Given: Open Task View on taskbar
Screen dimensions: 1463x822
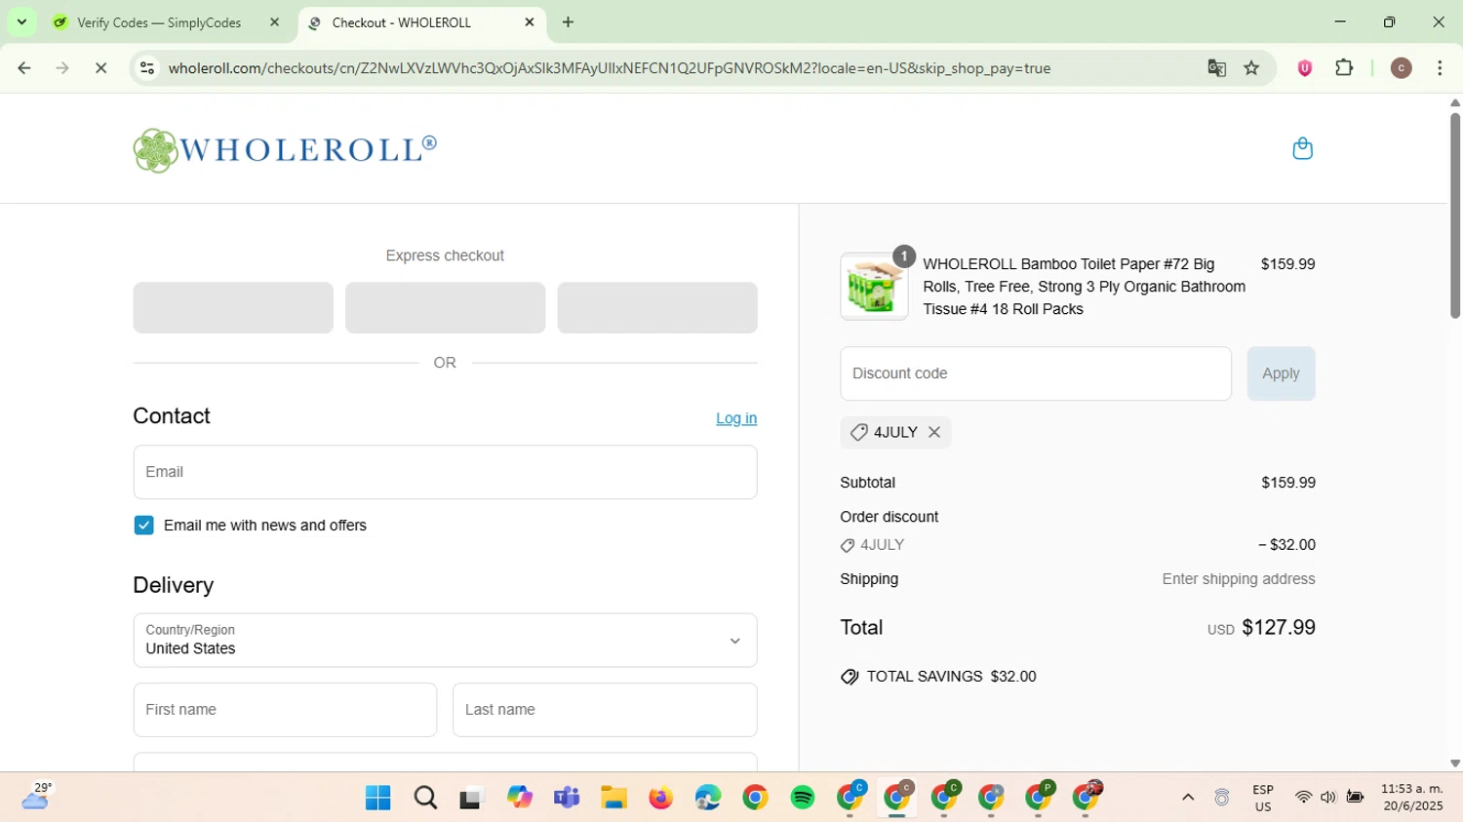Looking at the screenshot, I should coord(472,798).
